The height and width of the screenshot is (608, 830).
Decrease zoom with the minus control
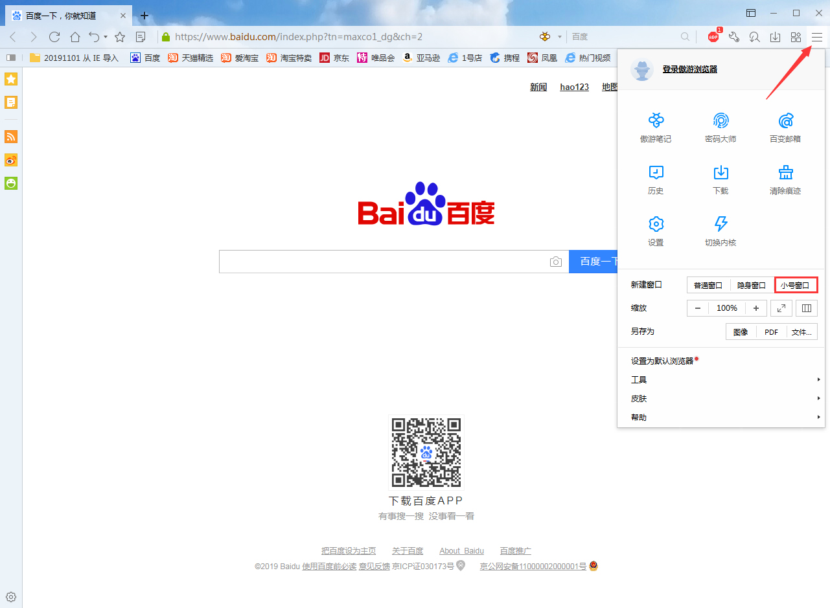point(698,308)
